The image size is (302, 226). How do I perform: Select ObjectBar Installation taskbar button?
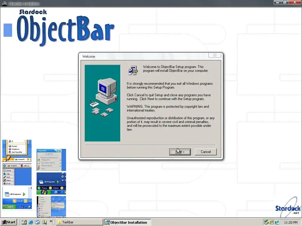(127, 222)
